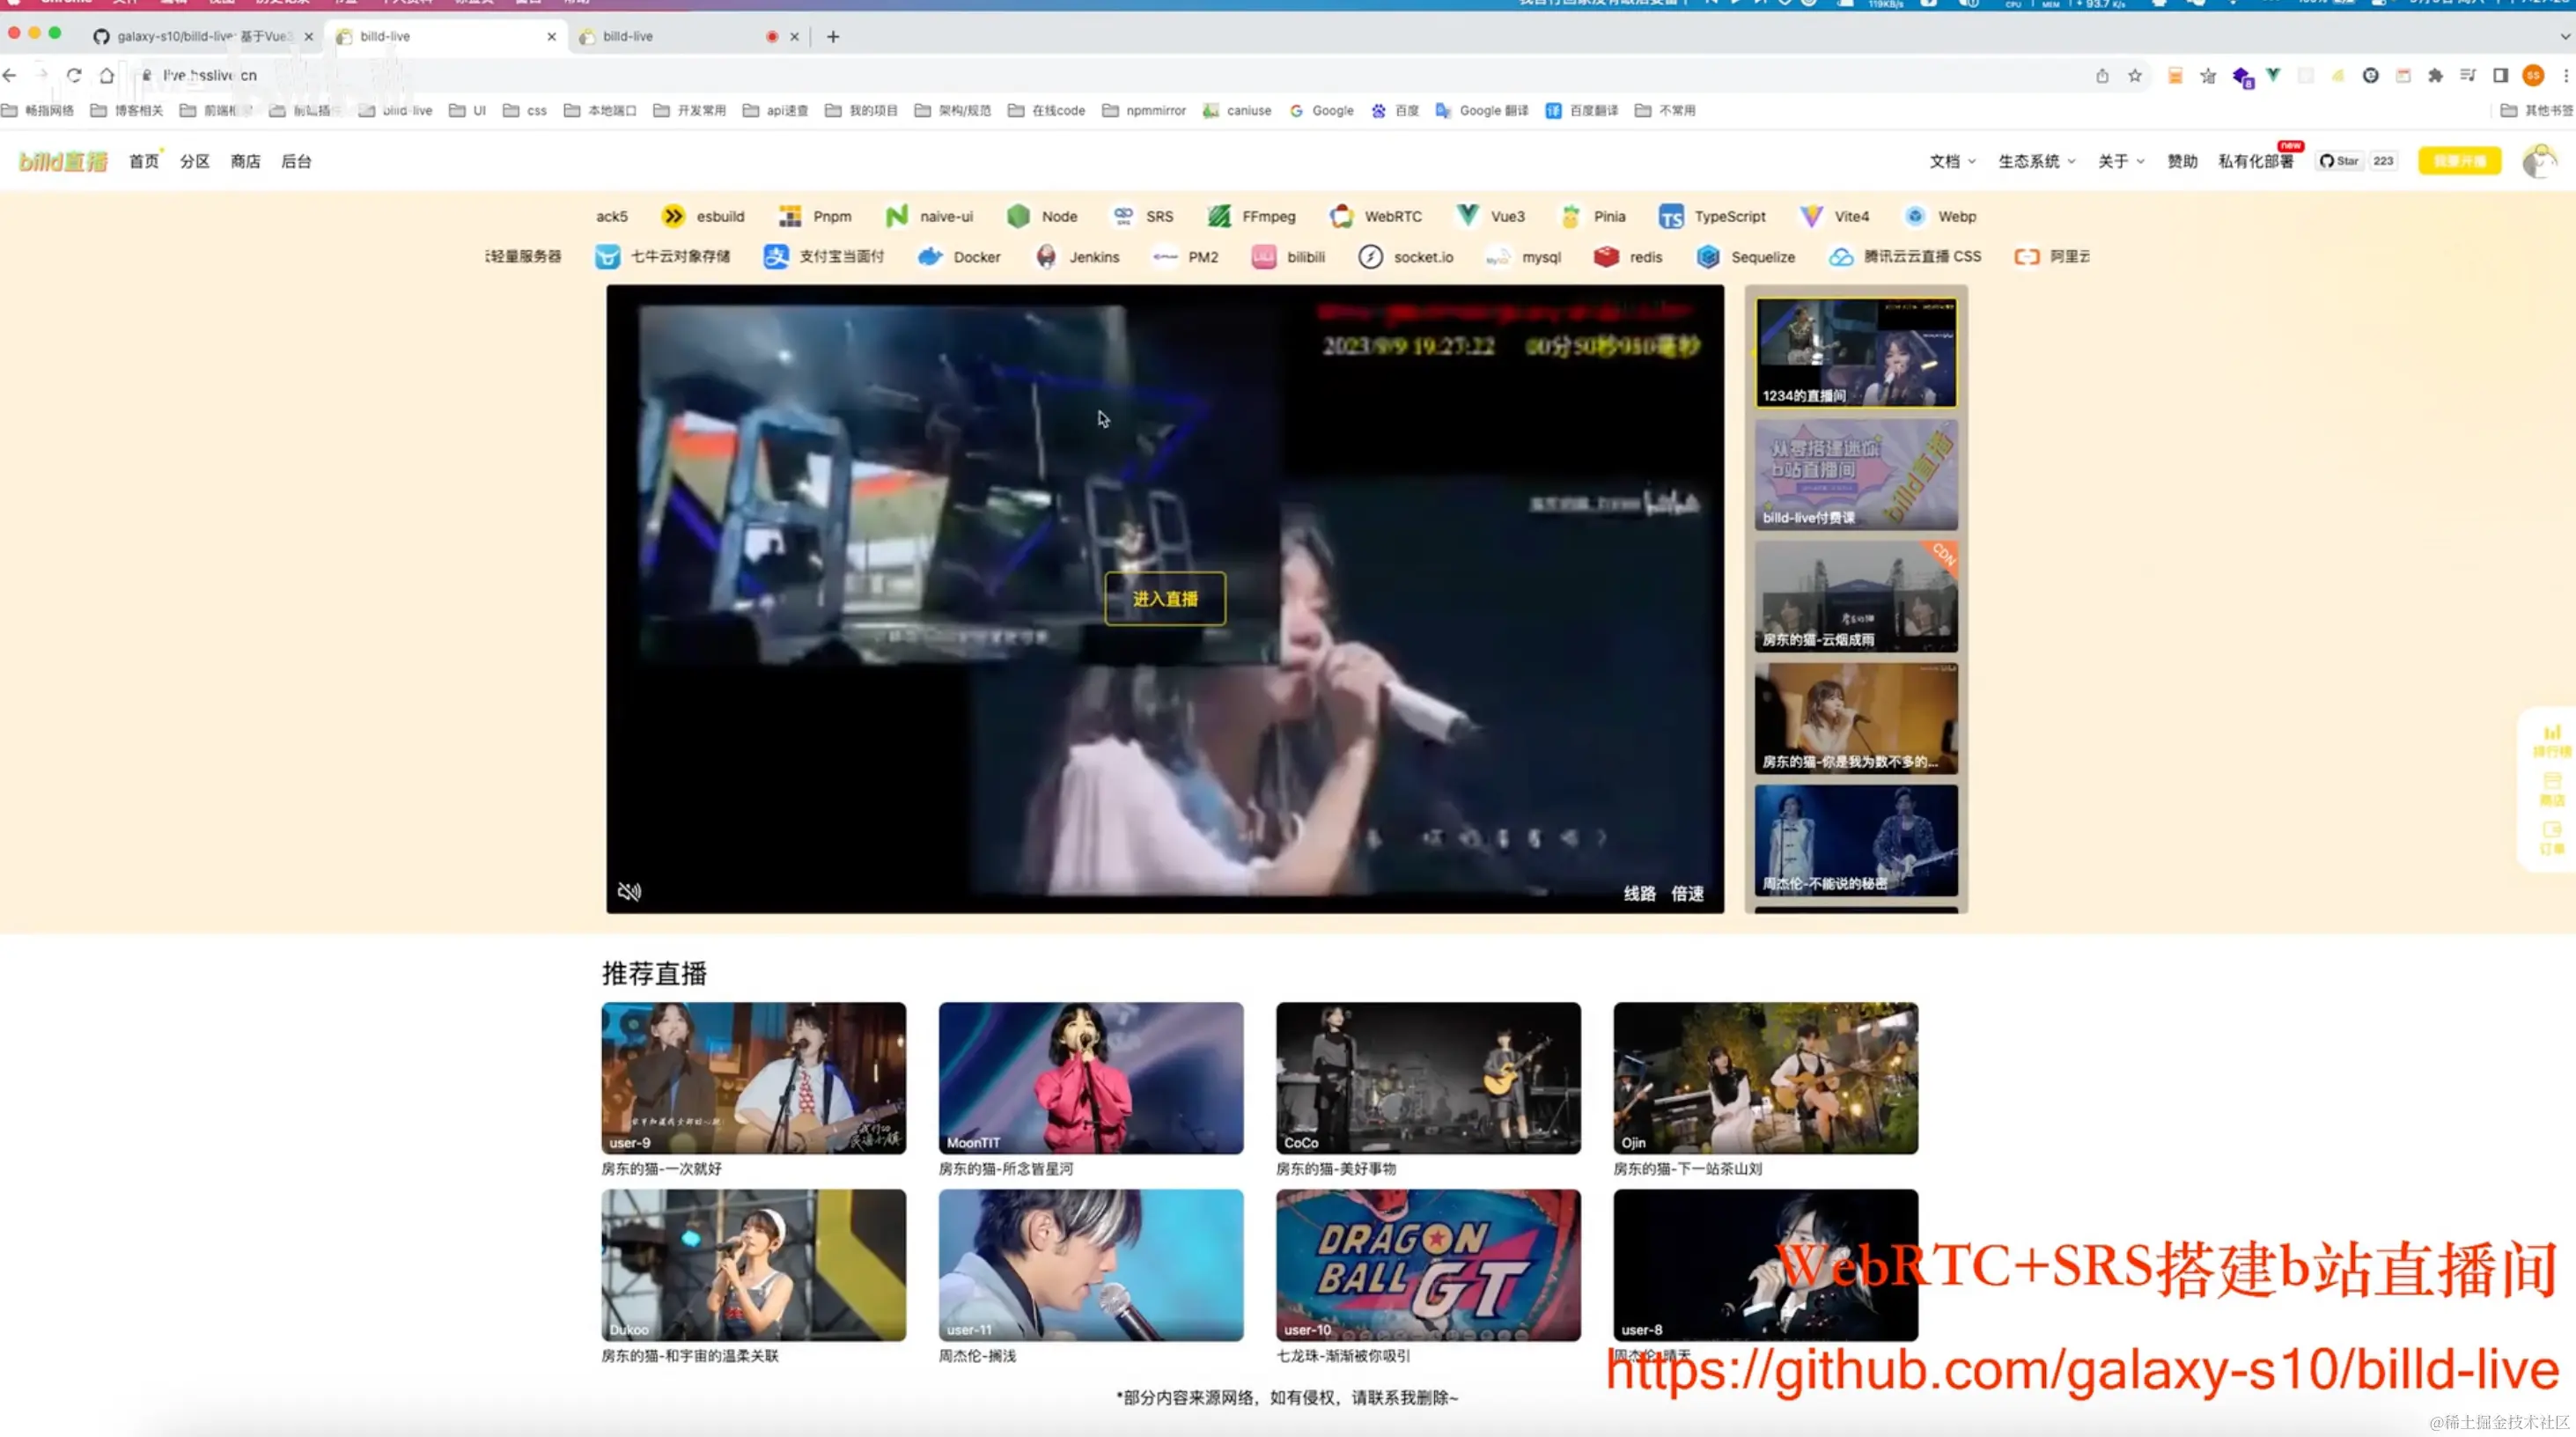Open the CoCo recommended live card
Viewport: 2576px width, 1437px height.
(1428, 1078)
